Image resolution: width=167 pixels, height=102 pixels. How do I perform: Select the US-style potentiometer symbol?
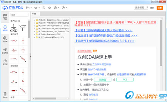coord(14,50)
